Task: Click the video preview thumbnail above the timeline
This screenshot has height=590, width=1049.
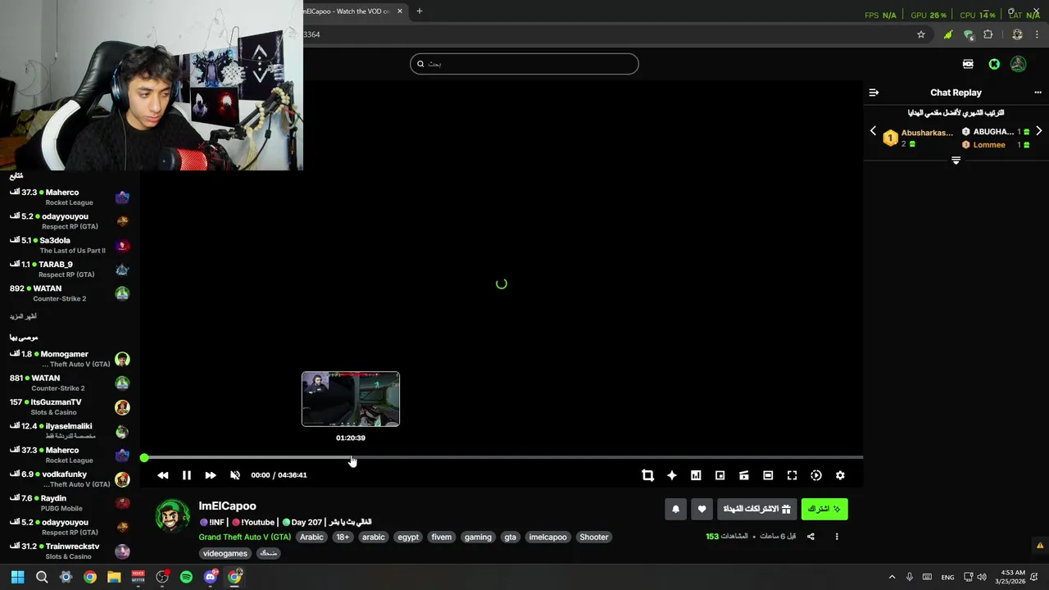Action: 351,399
